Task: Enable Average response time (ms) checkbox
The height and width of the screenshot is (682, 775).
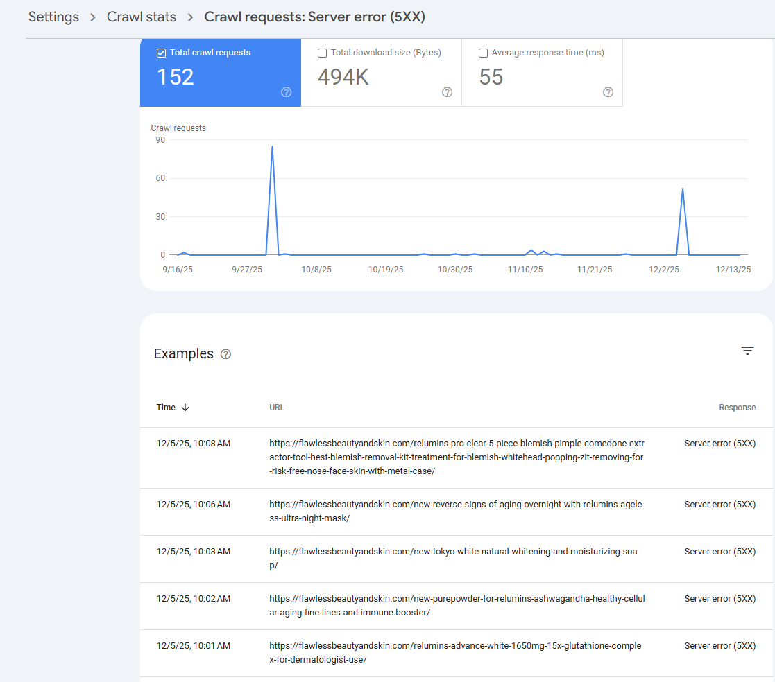Action: 484,53
